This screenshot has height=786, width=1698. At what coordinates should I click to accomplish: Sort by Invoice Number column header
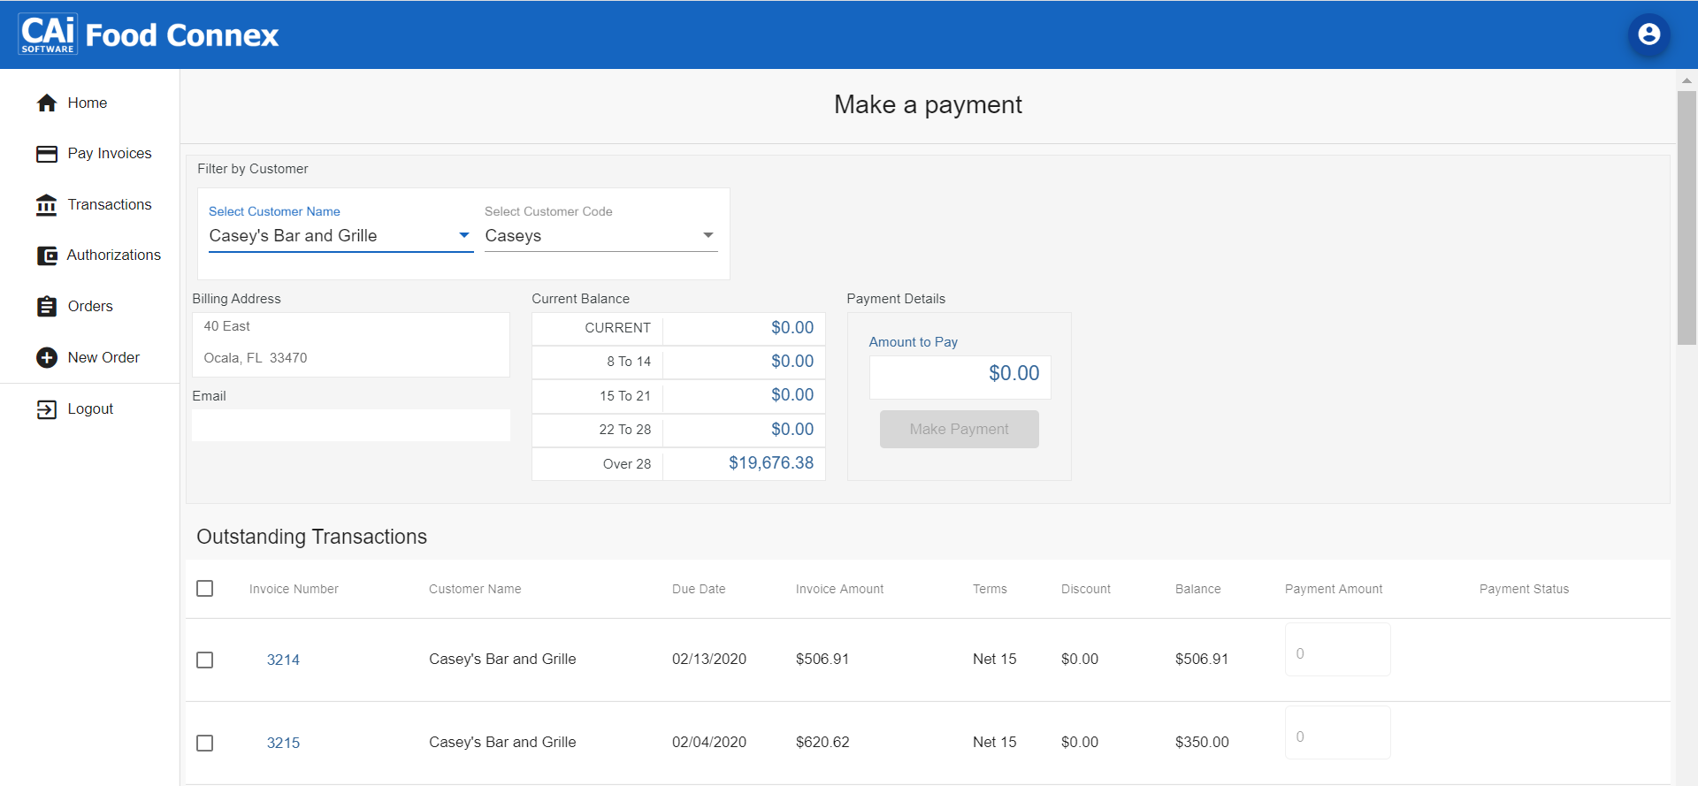click(x=294, y=590)
